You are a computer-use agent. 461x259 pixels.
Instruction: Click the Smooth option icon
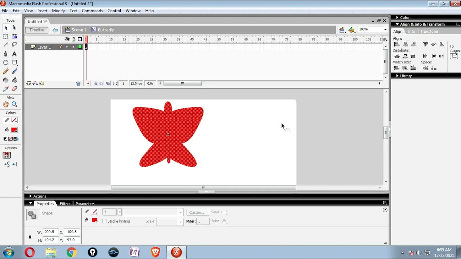7,164
